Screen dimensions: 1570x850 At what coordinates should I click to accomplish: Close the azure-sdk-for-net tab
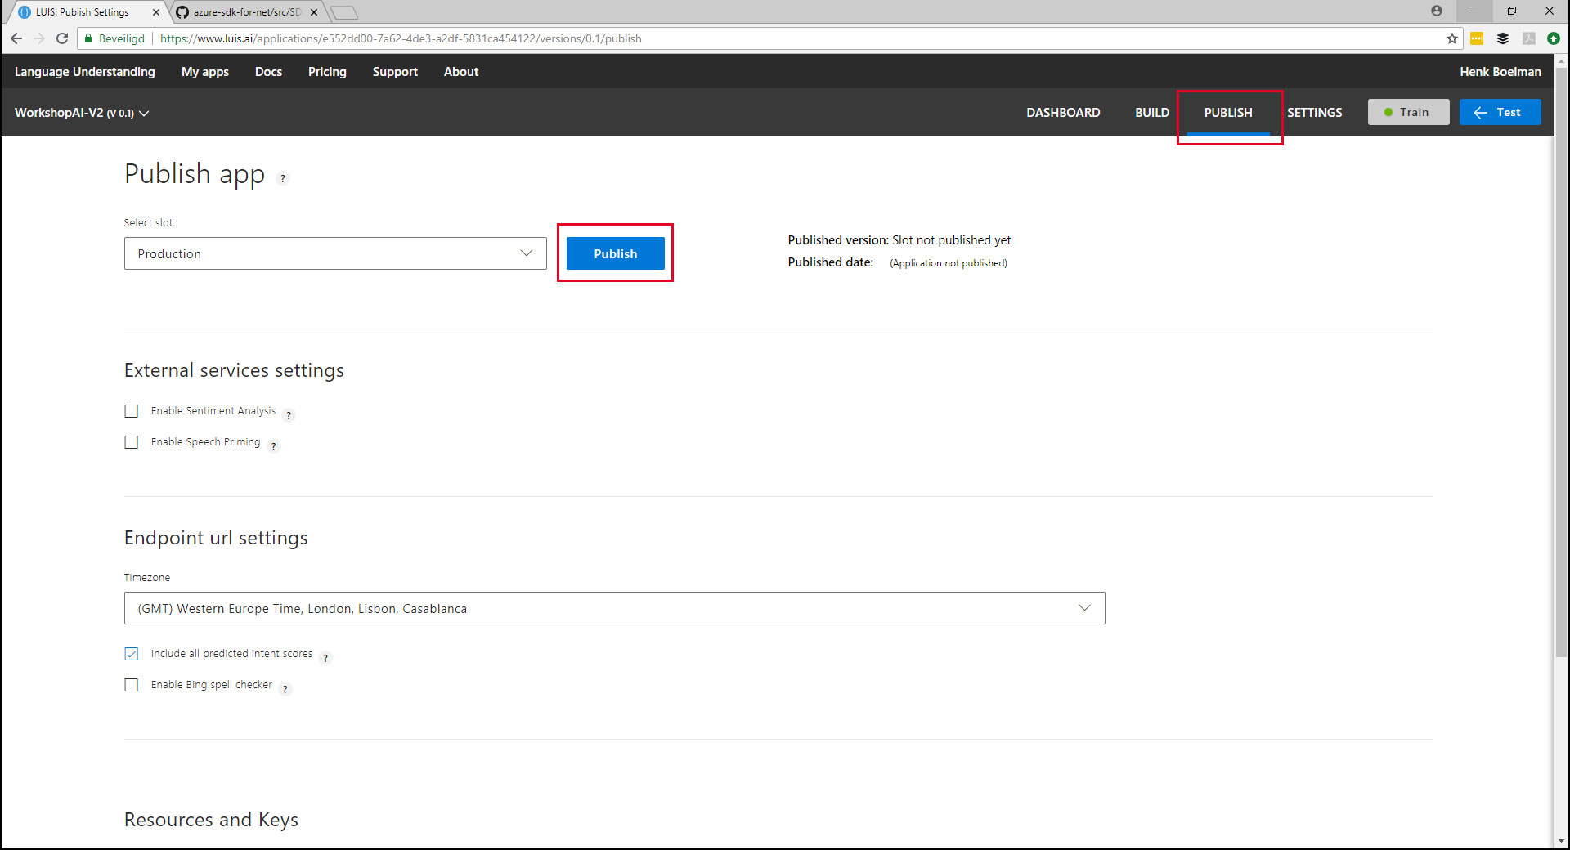(x=314, y=12)
